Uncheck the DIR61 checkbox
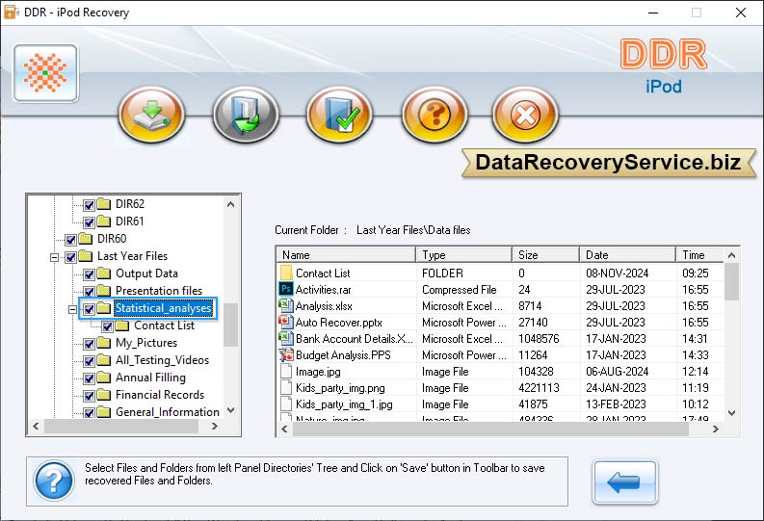The image size is (764, 521). pyautogui.click(x=89, y=222)
